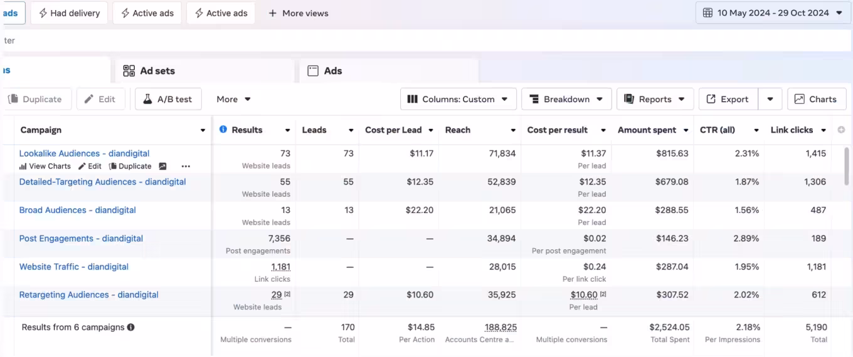Click the $14.85 Per Action total value
Screen dimensions: 853x357
pyautogui.click(x=421, y=327)
